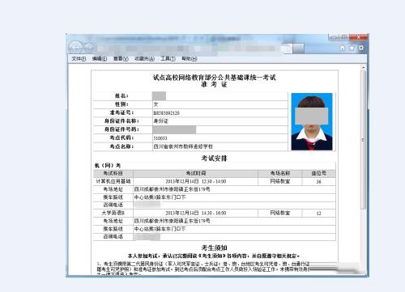Click the 考试科目 column header
Screen dimensions: 405x292
[x=113, y=173]
